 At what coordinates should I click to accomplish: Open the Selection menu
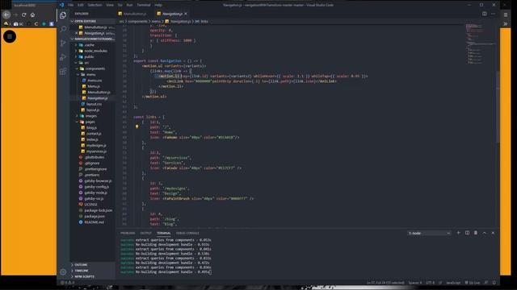(95, 5)
